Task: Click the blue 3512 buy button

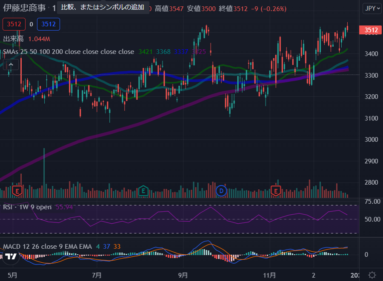Action: tap(48, 24)
